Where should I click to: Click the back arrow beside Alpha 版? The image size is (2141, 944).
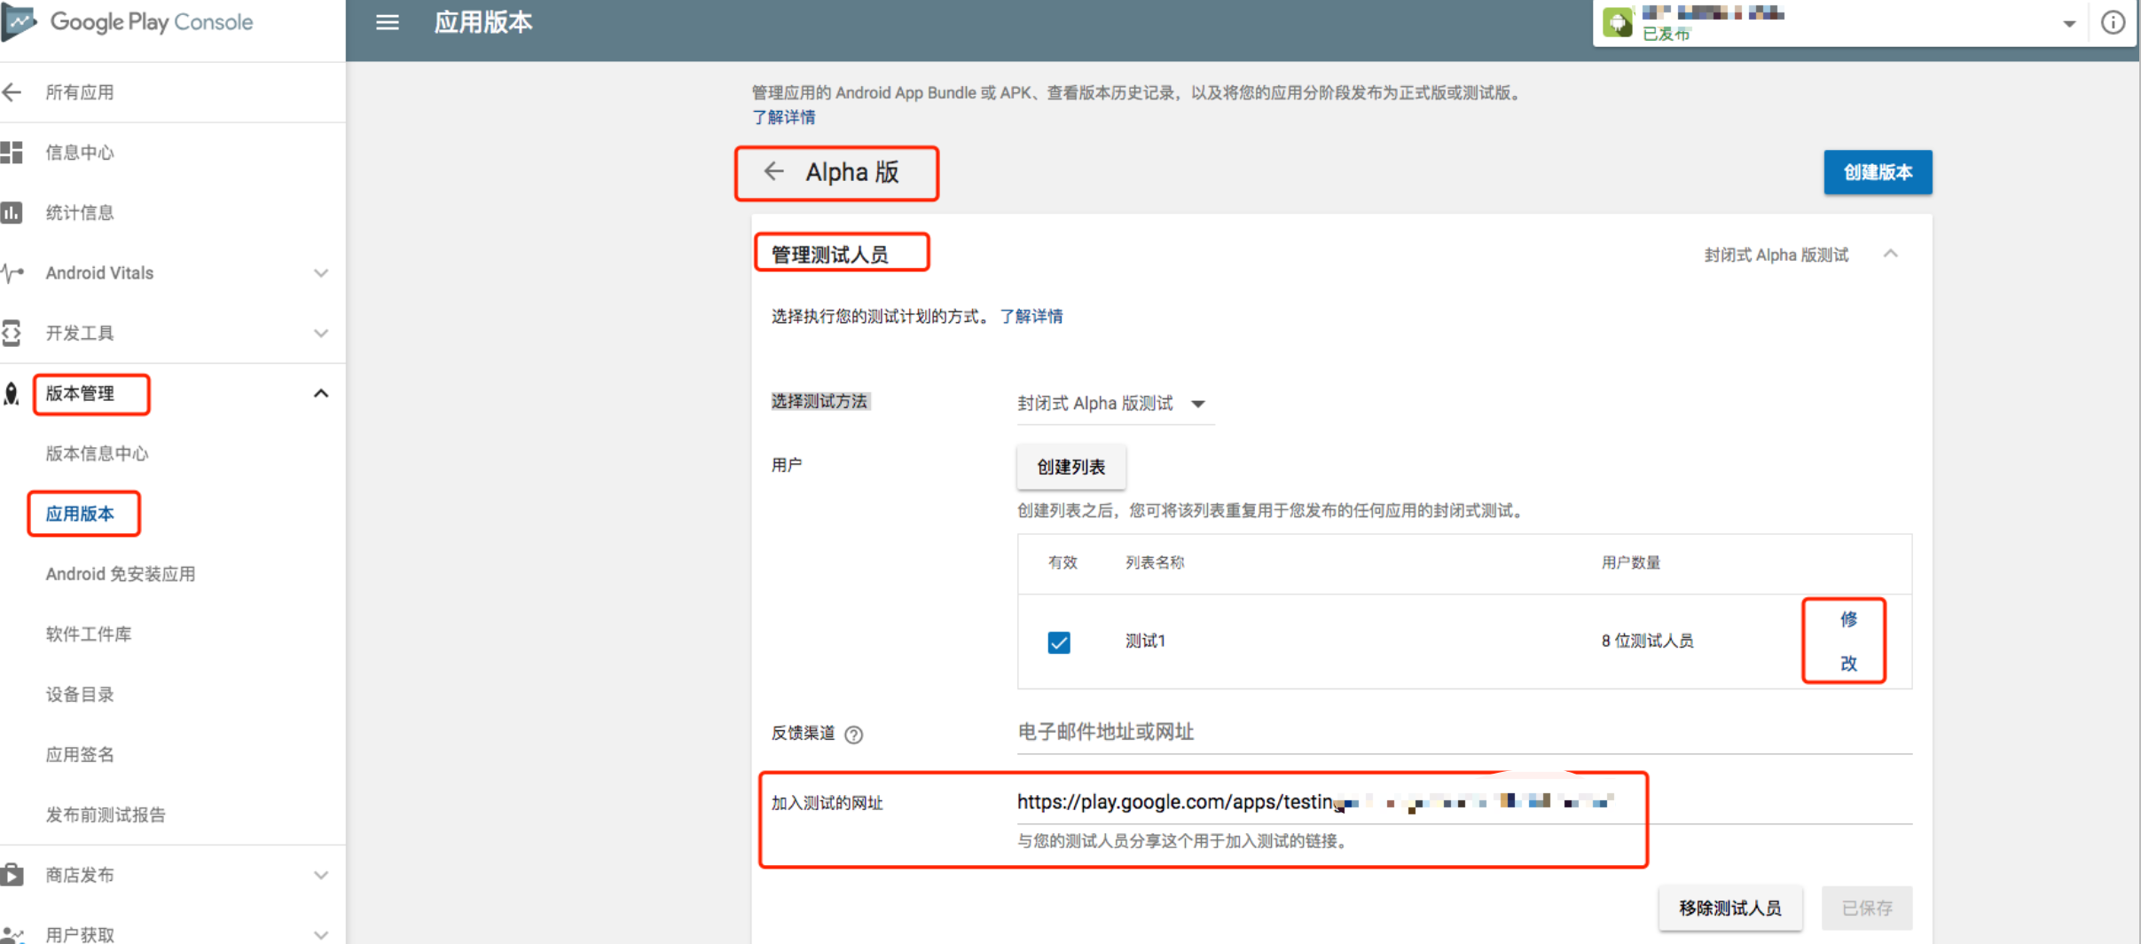point(774,171)
